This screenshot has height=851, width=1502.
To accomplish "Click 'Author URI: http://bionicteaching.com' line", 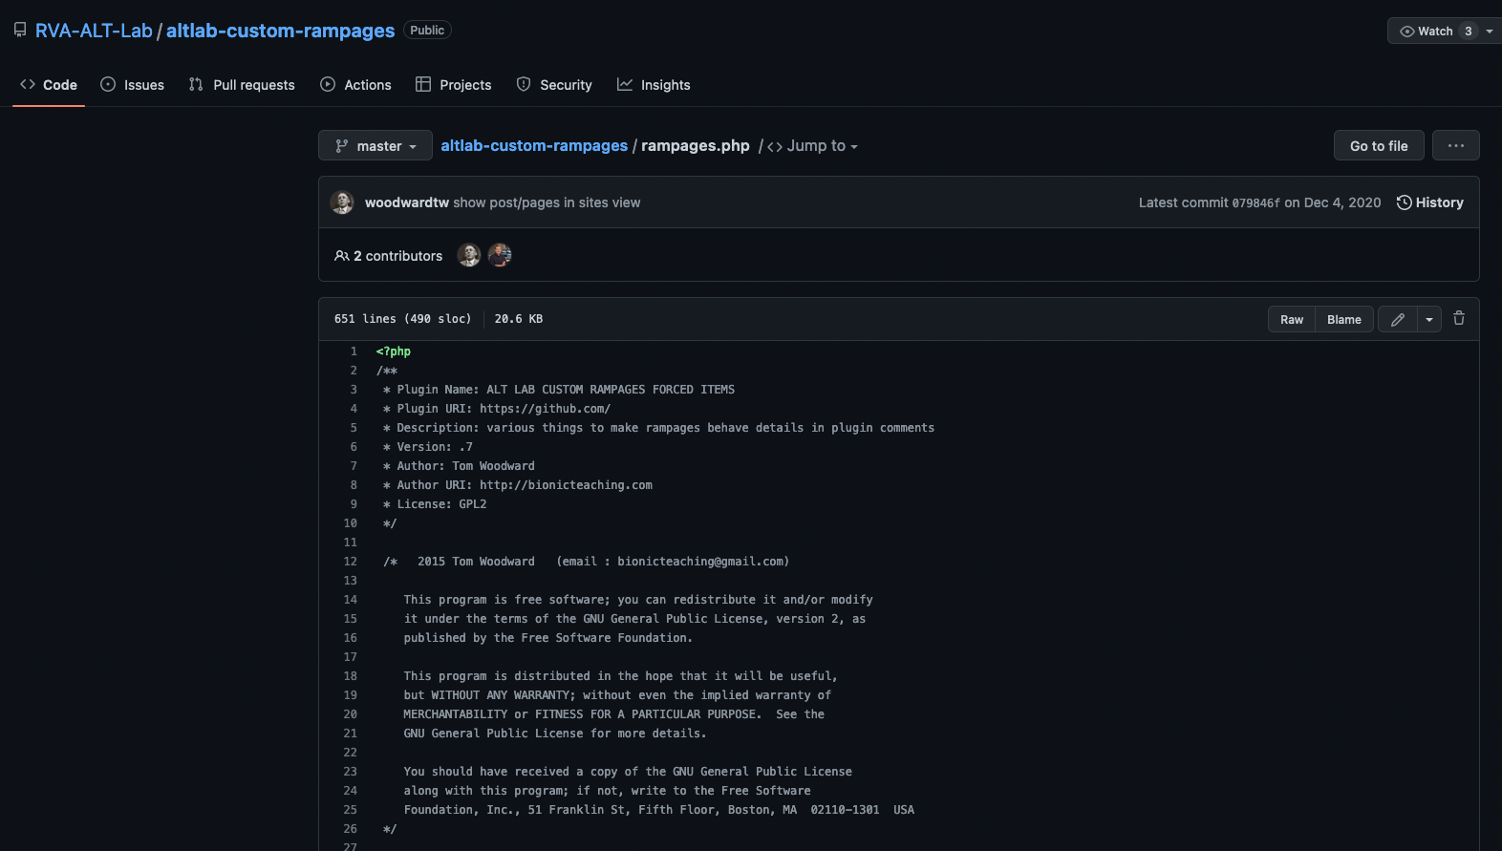I will 518,485.
